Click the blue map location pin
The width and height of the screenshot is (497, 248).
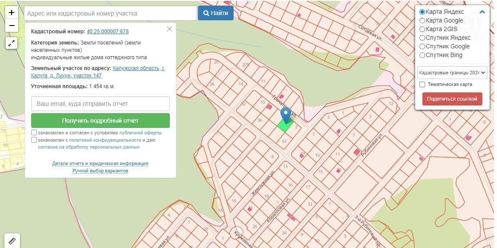tap(285, 114)
